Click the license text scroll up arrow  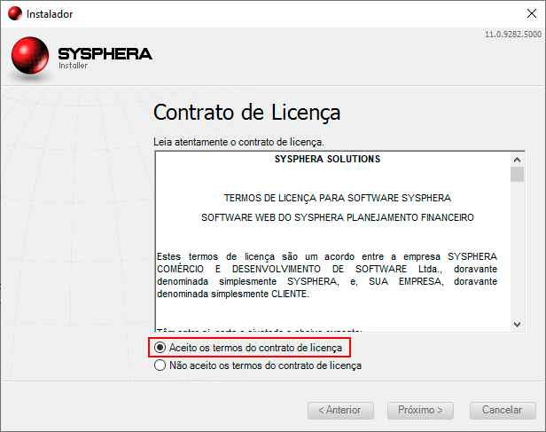click(x=517, y=160)
